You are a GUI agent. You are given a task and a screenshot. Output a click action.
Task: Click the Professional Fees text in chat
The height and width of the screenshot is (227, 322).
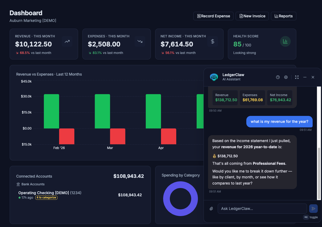(269, 163)
